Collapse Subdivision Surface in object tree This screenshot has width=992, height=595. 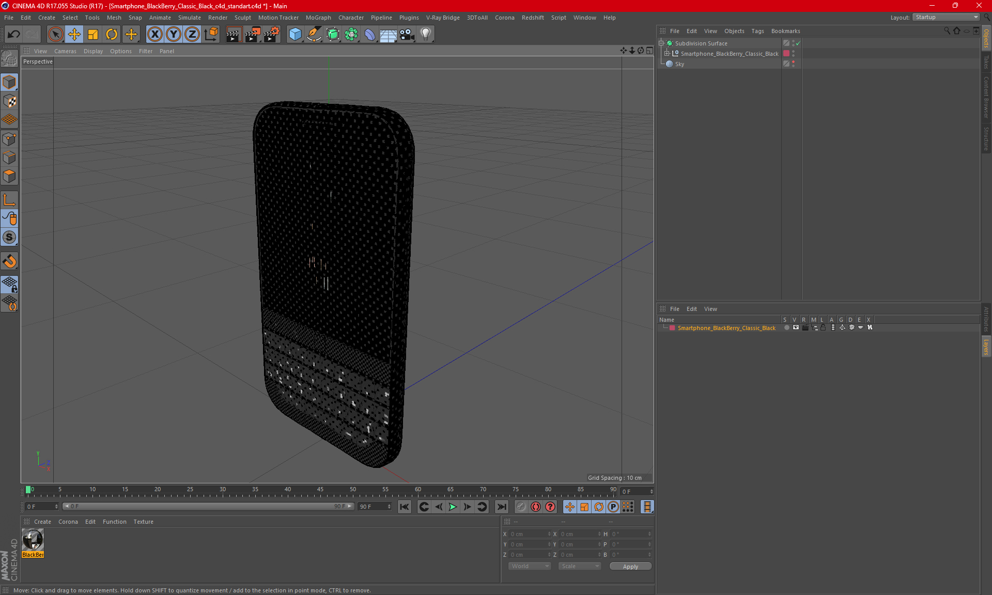click(x=661, y=43)
